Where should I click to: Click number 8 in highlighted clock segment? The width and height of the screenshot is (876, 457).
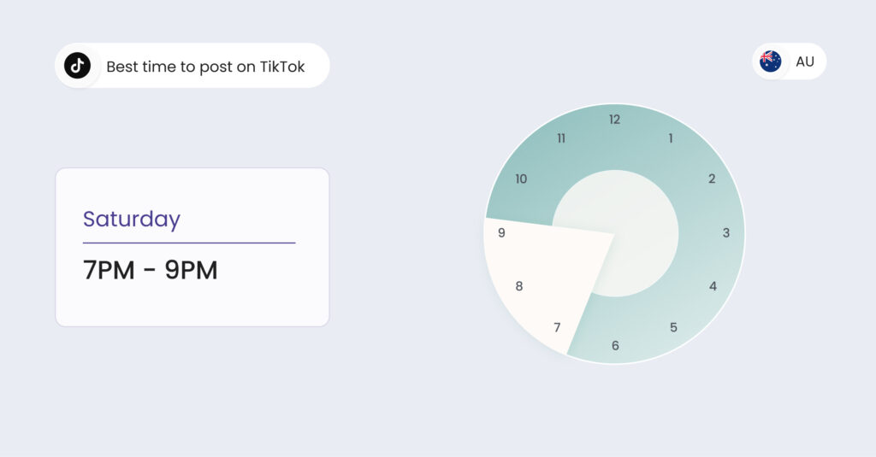(x=518, y=286)
